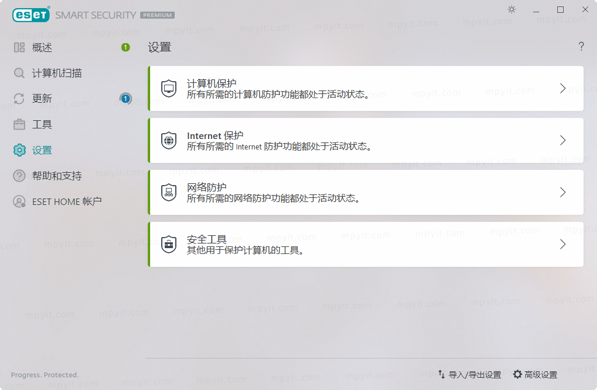Click the 计算机保护 status description text

(278, 95)
